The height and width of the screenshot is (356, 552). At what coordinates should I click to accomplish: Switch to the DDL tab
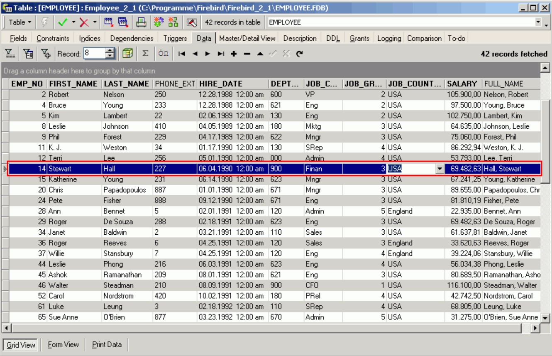point(332,38)
